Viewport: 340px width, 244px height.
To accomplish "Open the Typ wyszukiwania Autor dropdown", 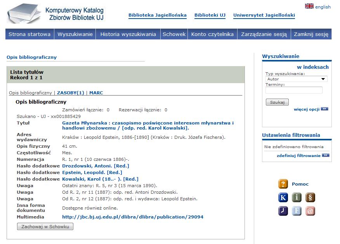I will point(296,79).
